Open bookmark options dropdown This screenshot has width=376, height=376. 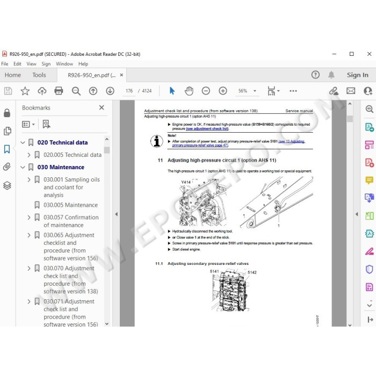(28, 124)
